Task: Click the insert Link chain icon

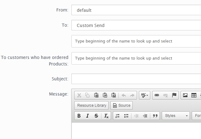Action: point(157,95)
